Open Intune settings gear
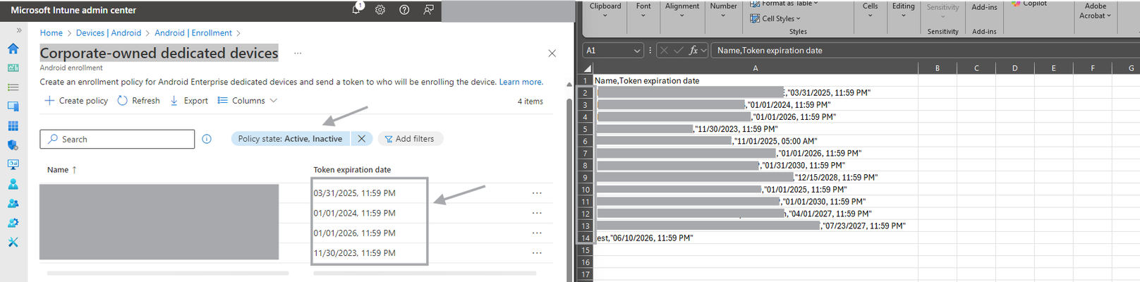 coord(380,10)
